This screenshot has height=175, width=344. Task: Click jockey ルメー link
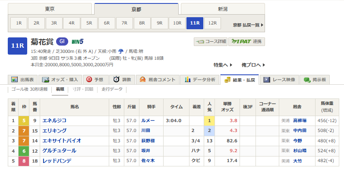pos(148,121)
